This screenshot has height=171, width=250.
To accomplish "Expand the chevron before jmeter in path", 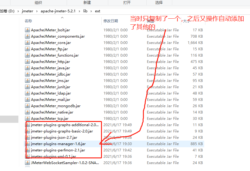I will [18, 11].
